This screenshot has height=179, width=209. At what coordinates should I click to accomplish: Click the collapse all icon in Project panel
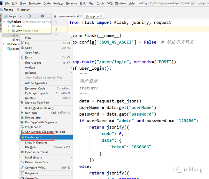click(x=35, y=16)
